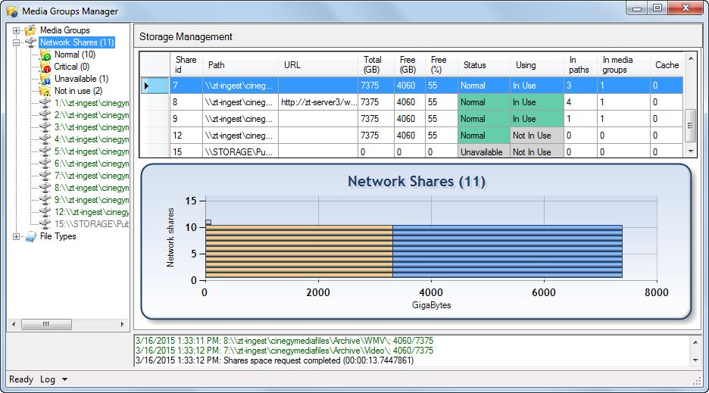Click share id cell 9 in table

(x=186, y=118)
